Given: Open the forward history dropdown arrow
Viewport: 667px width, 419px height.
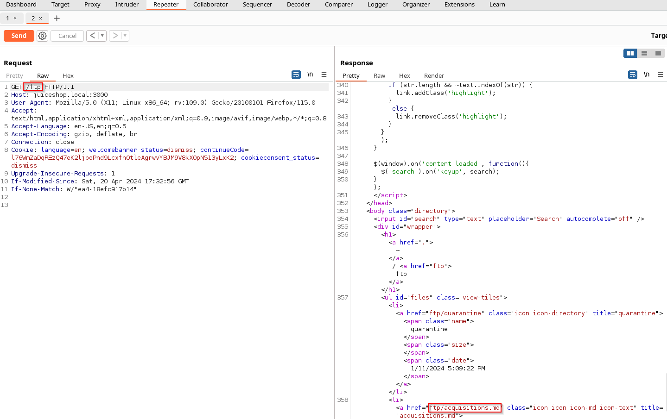Looking at the screenshot, I should [125, 36].
